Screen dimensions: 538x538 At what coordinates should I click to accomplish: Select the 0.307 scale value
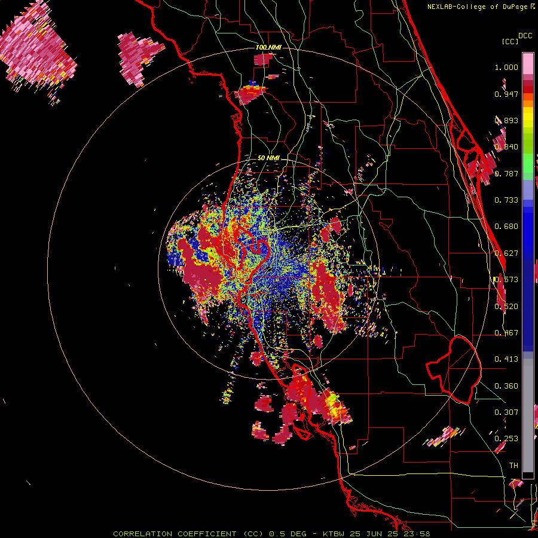[x=506, y=412]
